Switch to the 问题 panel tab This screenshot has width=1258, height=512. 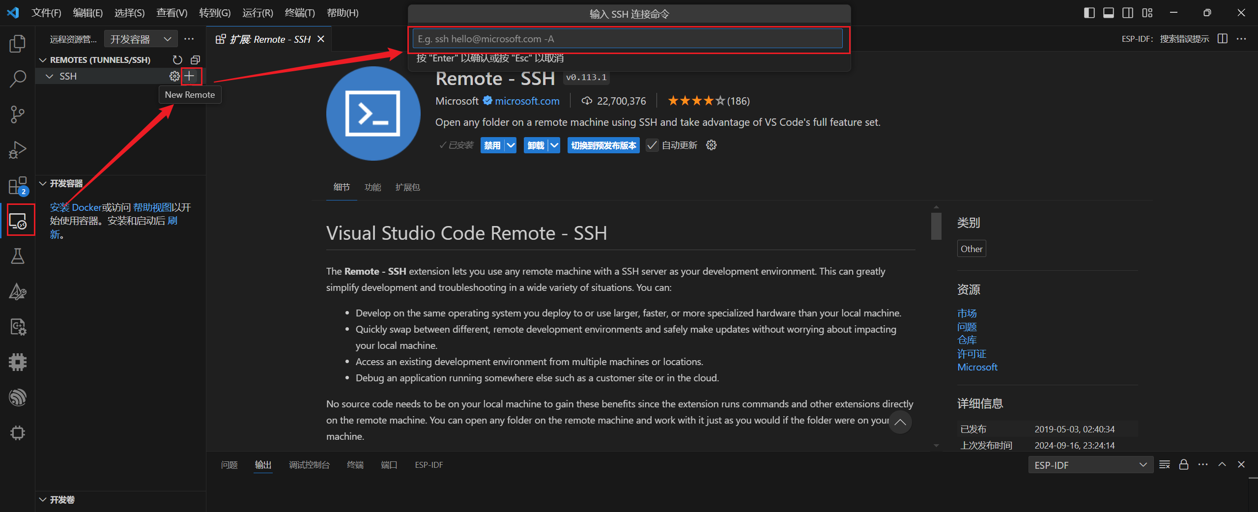click(x=229, y=465)
